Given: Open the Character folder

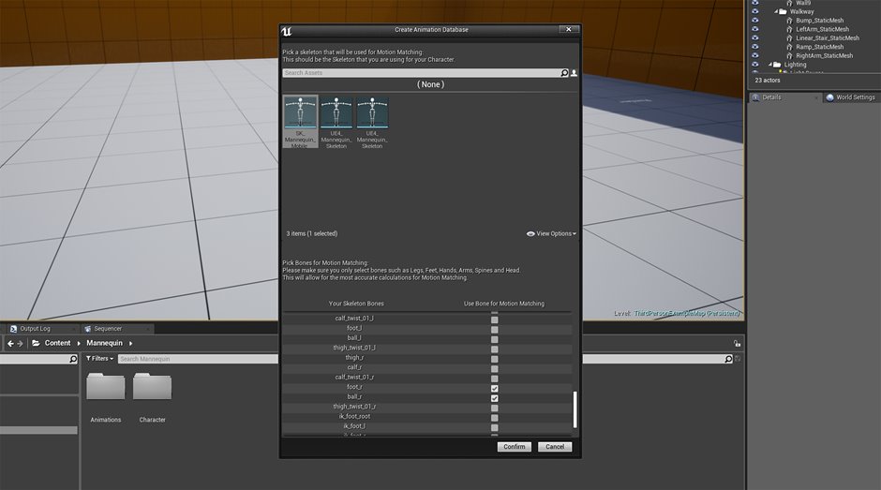Looking at the screenshot, I should (x=152, y=386).
